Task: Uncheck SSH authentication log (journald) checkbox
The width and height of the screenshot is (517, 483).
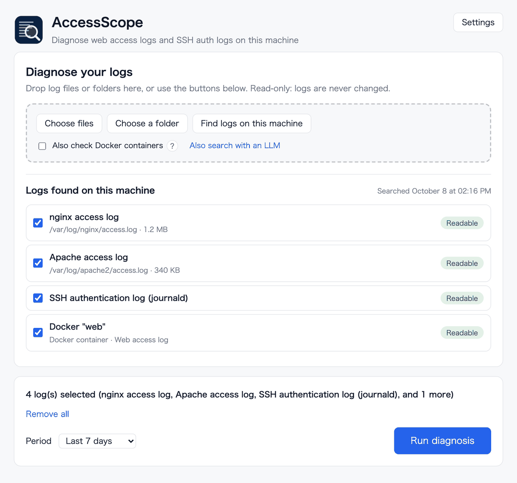Action: pos(38,298)
